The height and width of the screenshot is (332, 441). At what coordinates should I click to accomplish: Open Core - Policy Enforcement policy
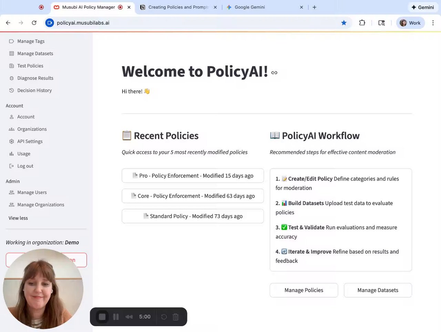[193, 196]
